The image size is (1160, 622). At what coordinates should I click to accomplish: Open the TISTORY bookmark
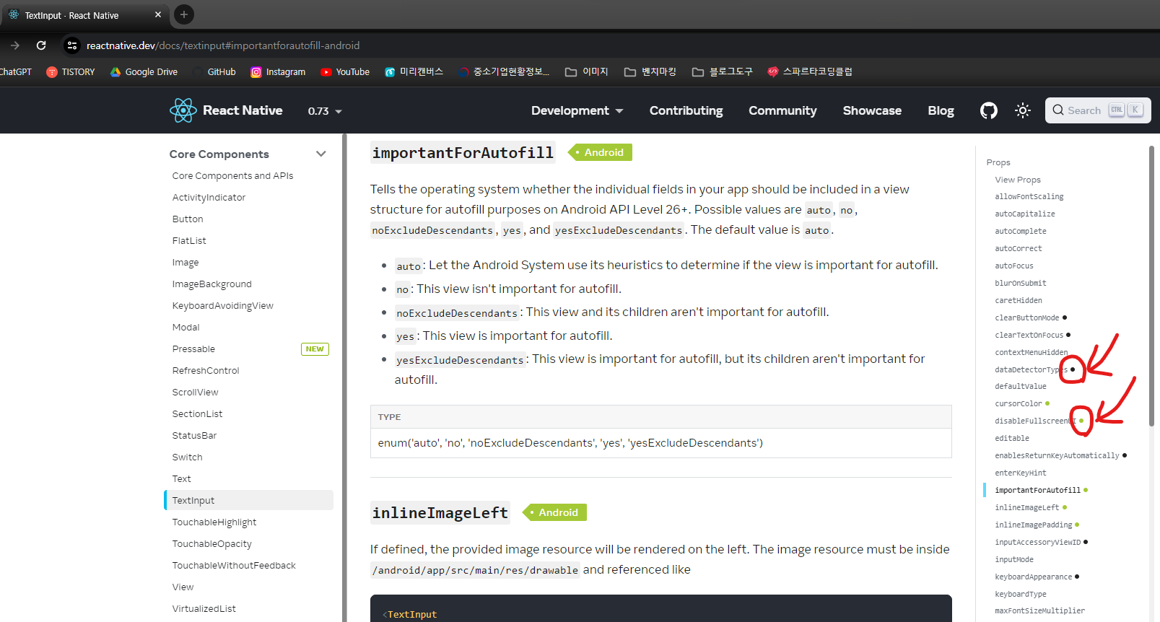71,71
